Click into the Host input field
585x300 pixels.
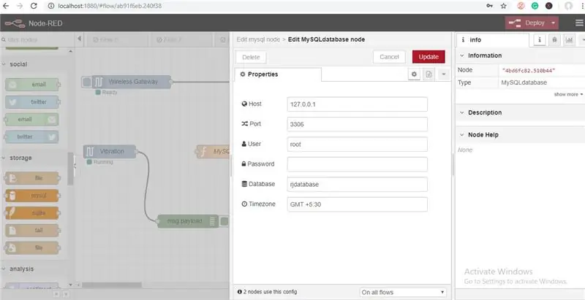coord(357,104)
